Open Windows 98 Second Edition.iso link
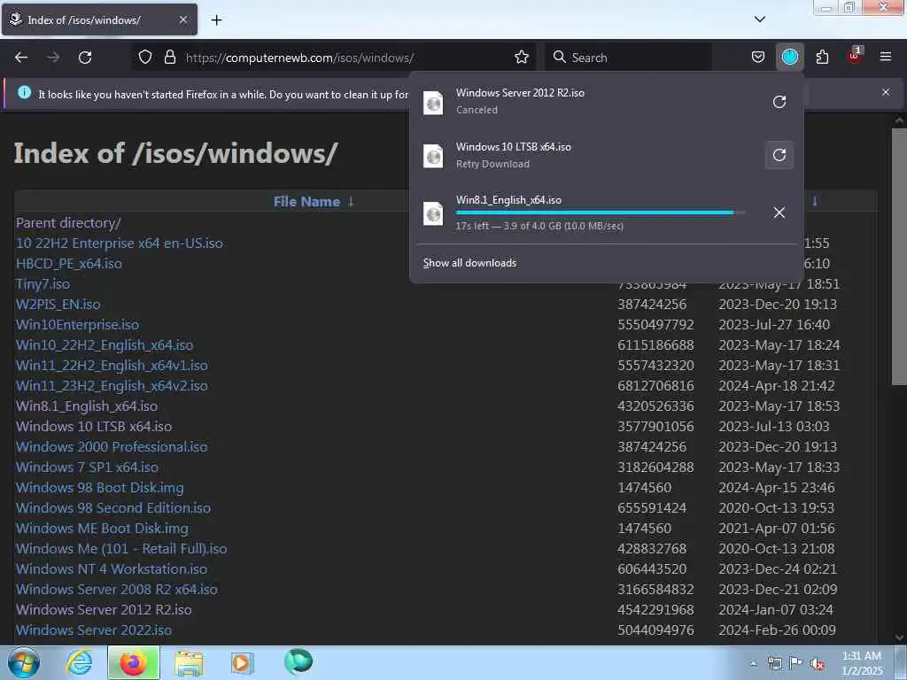 [113, 507]
